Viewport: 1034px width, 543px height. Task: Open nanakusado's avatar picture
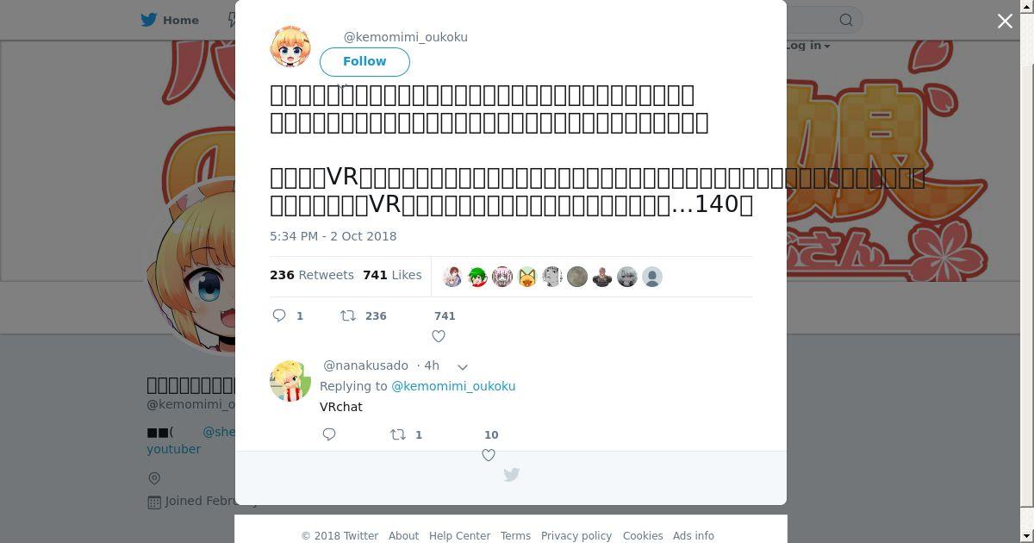pyautogui.click(x=290, y=381)
